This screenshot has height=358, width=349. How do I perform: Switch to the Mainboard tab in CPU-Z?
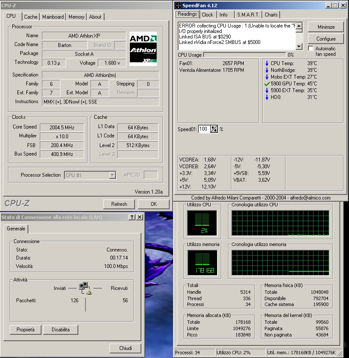(53, 17)
